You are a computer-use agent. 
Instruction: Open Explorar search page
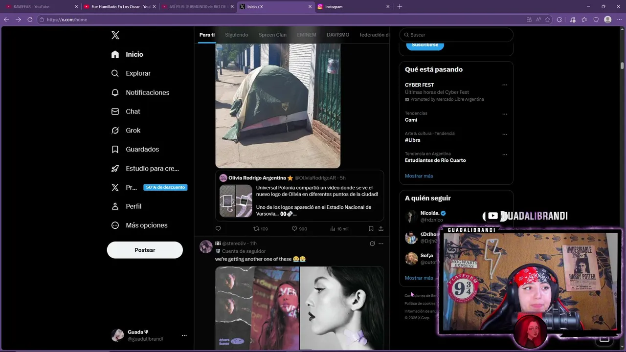(131, 73)
